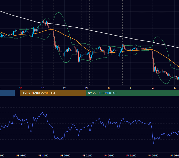Click the NY 22:00-07:00 JST session bar
The image size is (179, 158).
click(x=132, y=93)
